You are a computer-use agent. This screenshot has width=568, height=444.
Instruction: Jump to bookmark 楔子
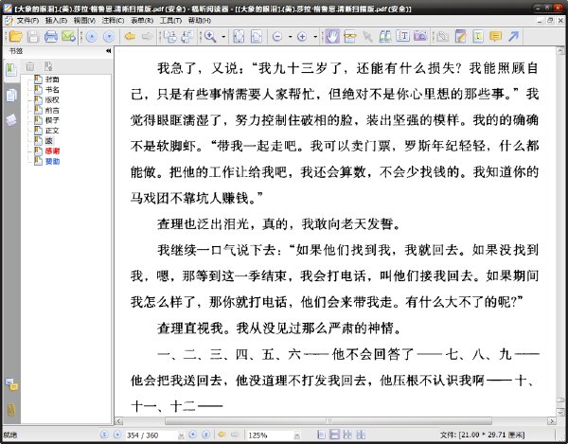coord(52,120)
